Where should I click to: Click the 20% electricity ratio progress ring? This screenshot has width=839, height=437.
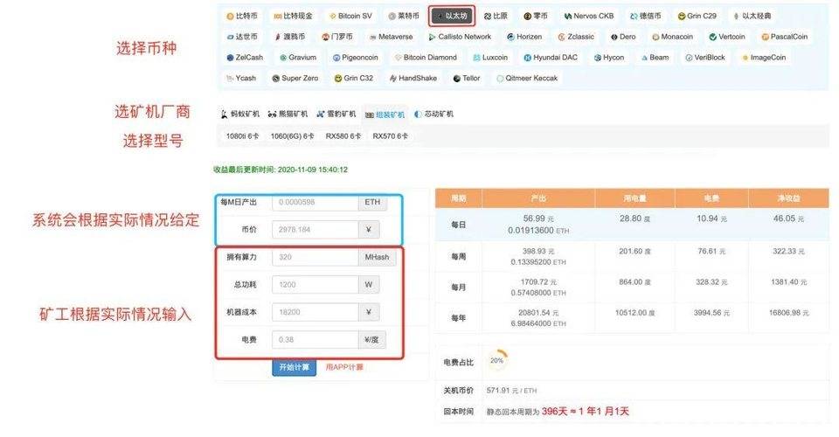tap(496, 360)
